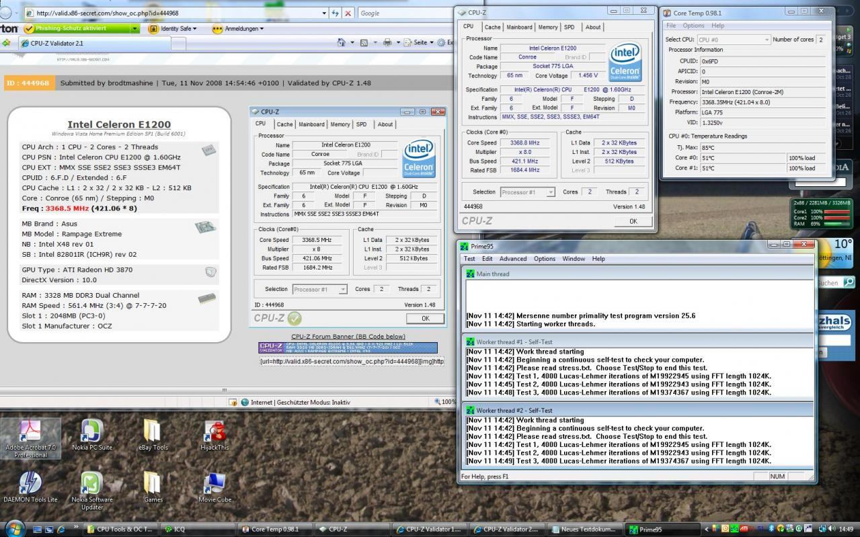Open the About tab in CPU-Z window

[593, 28]
